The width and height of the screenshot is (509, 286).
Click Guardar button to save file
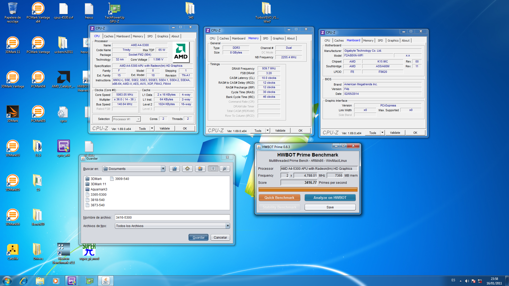tap(199, 238)
